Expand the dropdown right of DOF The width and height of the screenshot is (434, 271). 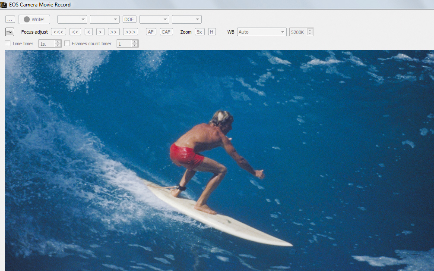[154, 19]
